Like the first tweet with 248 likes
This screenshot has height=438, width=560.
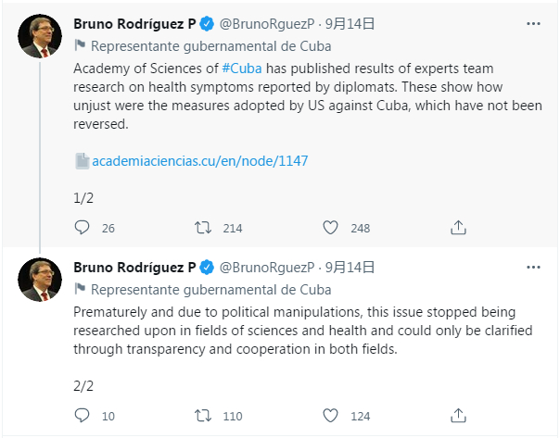pyautogui.click(x=331, y=228)
